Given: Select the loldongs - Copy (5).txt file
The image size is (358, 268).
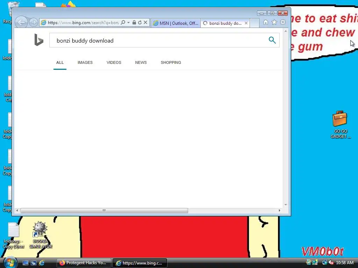Looking at the screenshot, I should (x=14, y=236).
